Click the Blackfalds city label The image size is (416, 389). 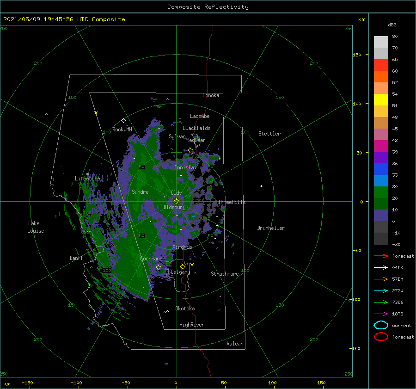click(196, 128)
